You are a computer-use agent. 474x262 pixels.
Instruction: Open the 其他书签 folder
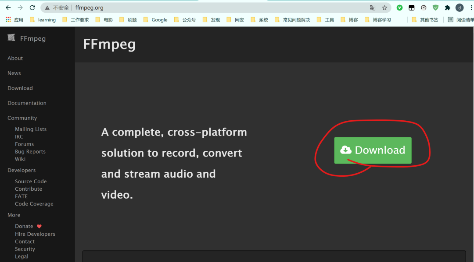pos(425,20)
